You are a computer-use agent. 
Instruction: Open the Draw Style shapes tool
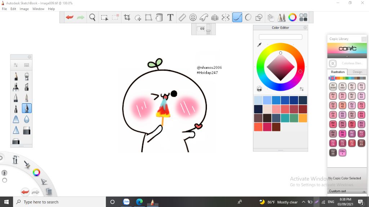pyautogui.click(x=259, y=17)
